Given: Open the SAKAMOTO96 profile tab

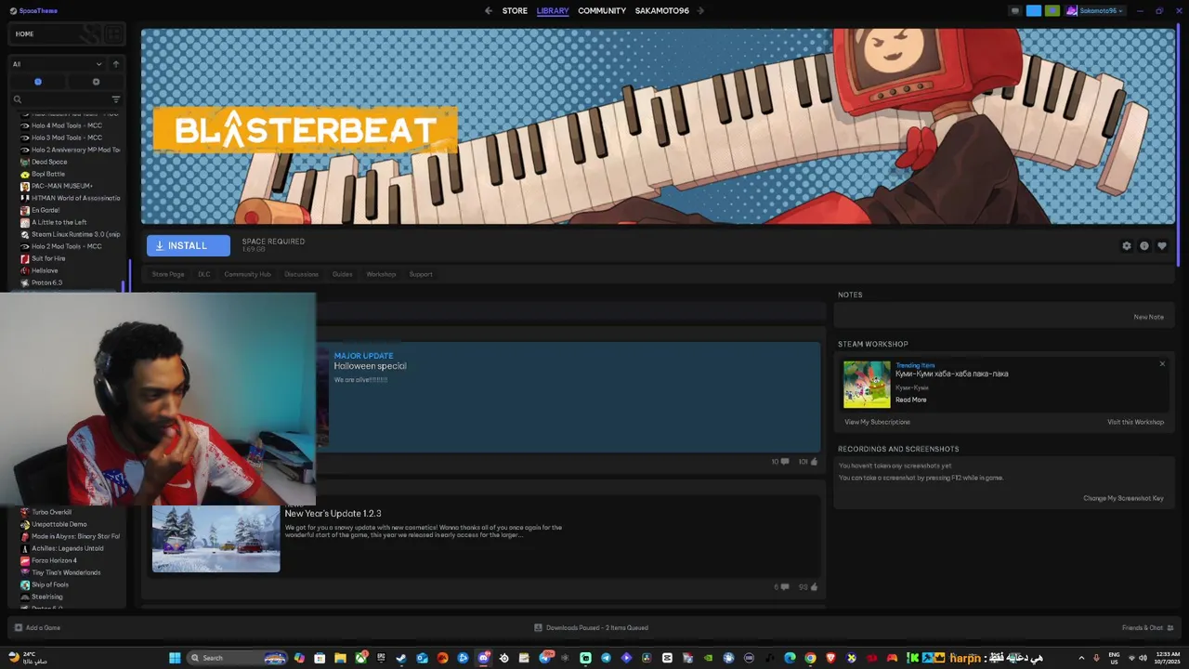Looking at the screenshot, I should point(662,11).
